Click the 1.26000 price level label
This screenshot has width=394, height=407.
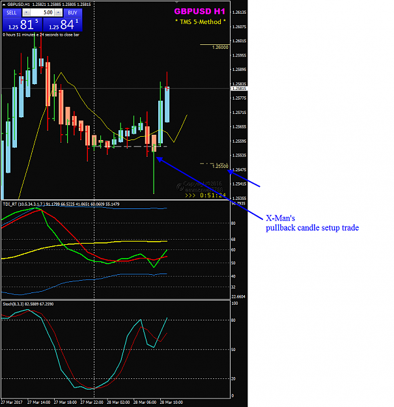coord(220,48)
